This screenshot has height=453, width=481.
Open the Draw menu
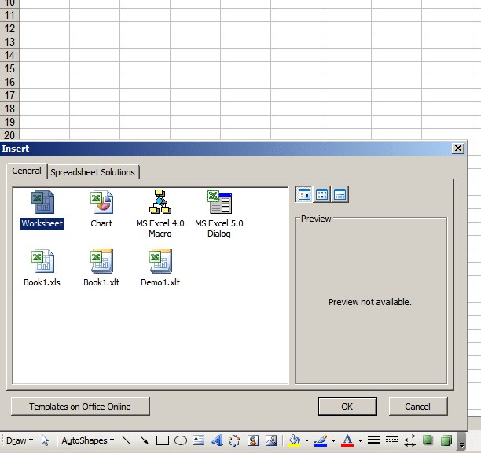point(20,440)
